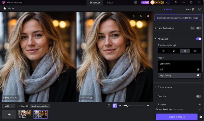Select the street scene thumbnail

pos(25,114)
